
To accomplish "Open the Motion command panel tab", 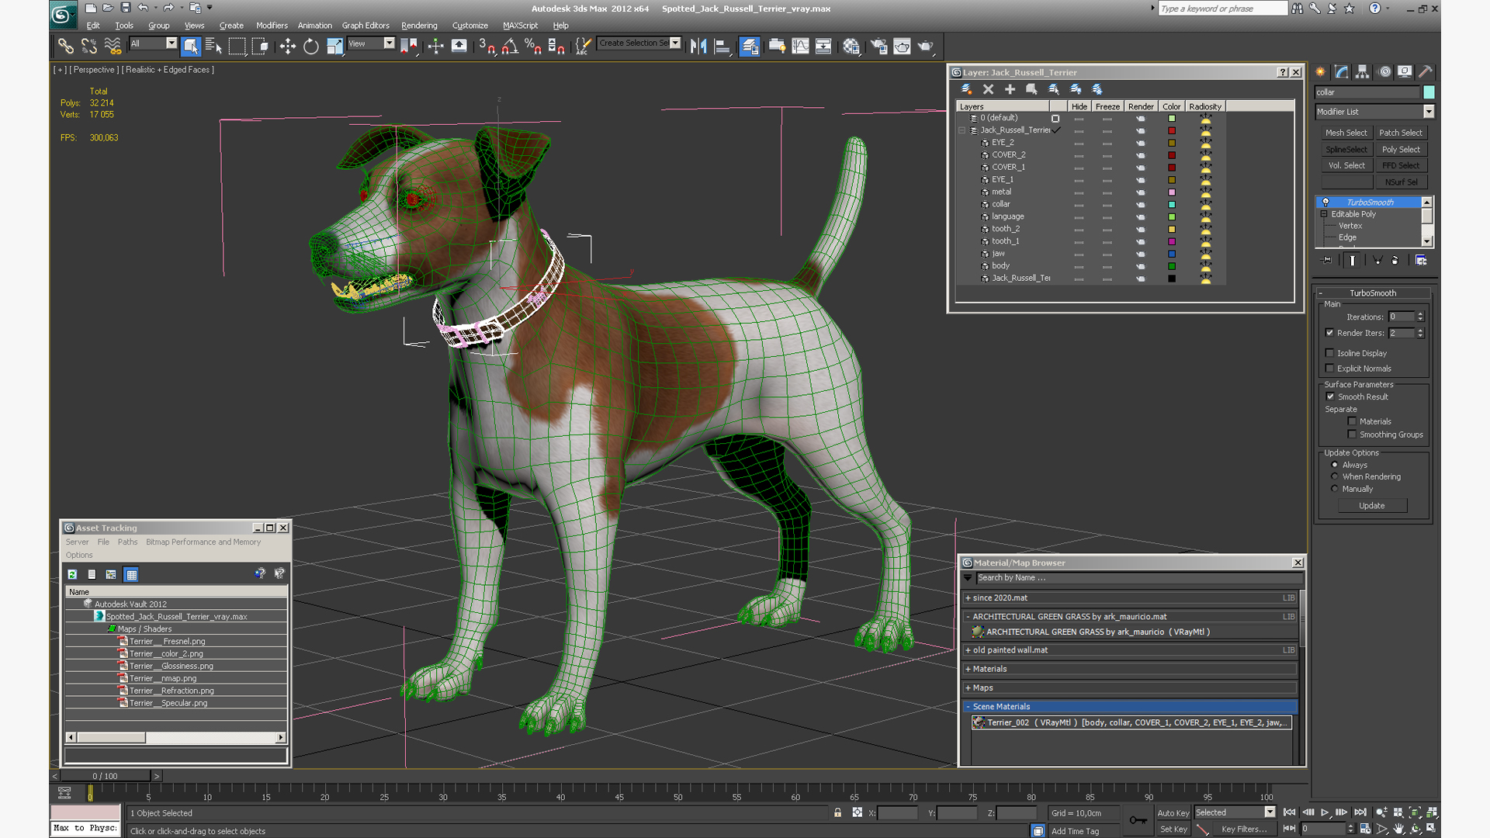I will pyautogui.click(x=1384, y=71).
